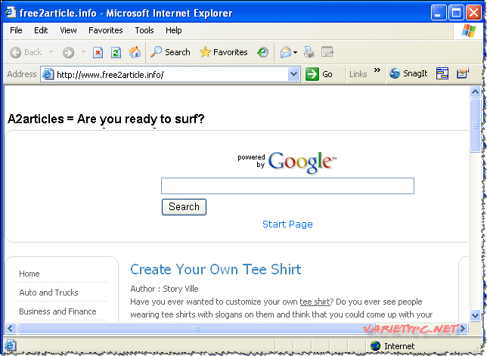The height and width of the screenshot is (356, 487).
Task: Expand the Links toolbar chevron
Action: pyautogui.click(x=377, y=70)
